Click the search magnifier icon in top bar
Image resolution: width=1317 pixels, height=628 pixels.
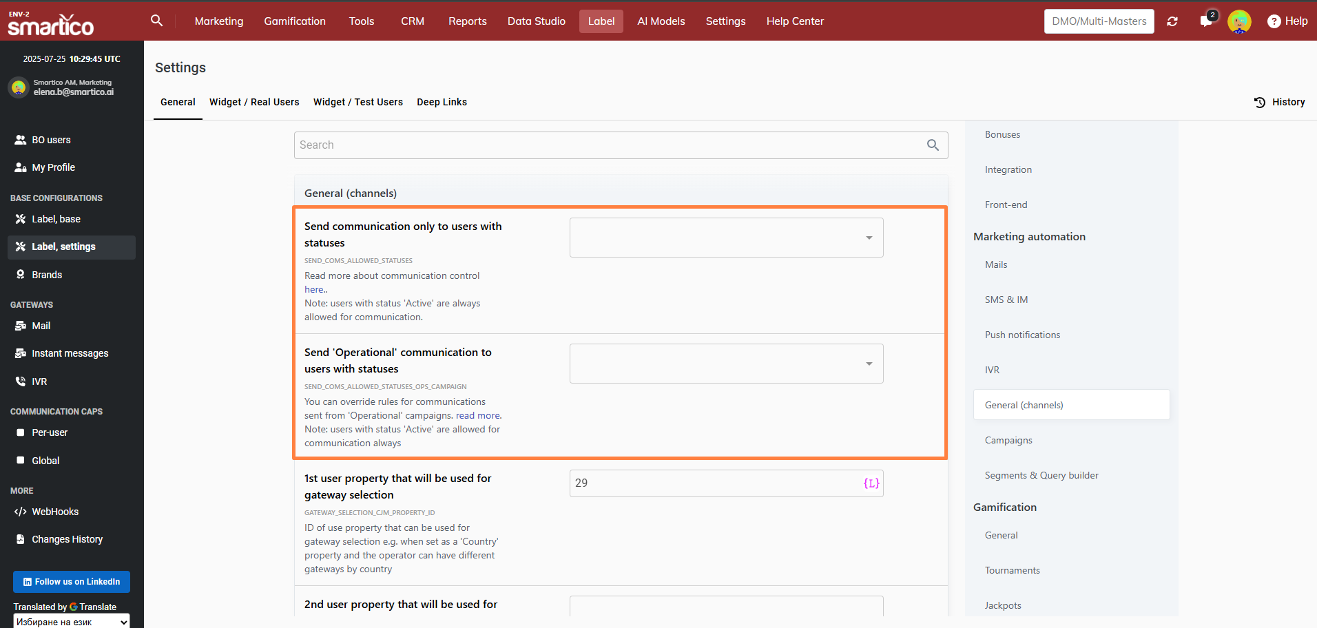157,21
